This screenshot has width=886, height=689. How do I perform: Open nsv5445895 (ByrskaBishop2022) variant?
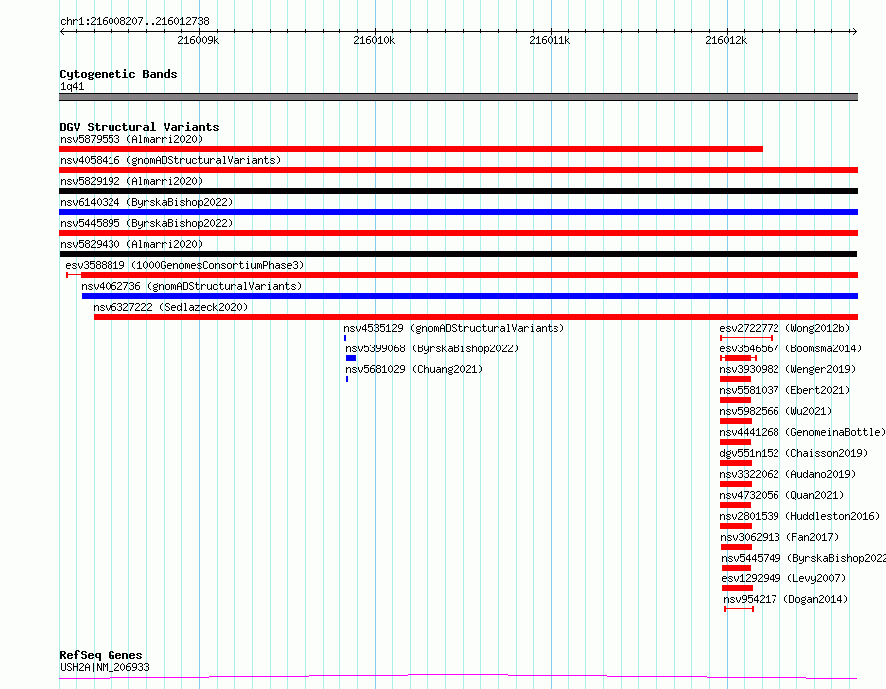click(146, 223)
